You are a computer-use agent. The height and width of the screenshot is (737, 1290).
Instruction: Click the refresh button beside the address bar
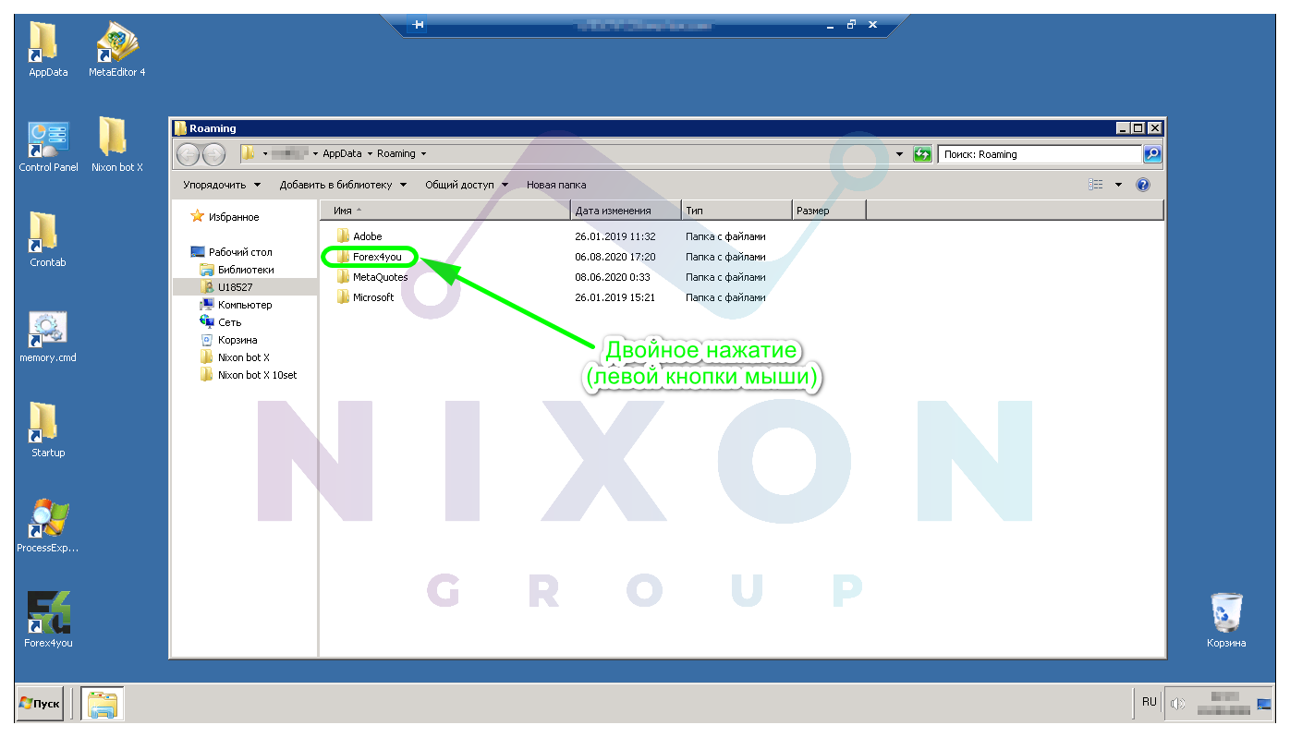coord(922,154)
